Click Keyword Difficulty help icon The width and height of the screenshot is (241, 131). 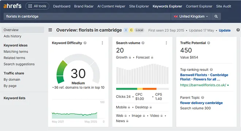pos(85,43)
